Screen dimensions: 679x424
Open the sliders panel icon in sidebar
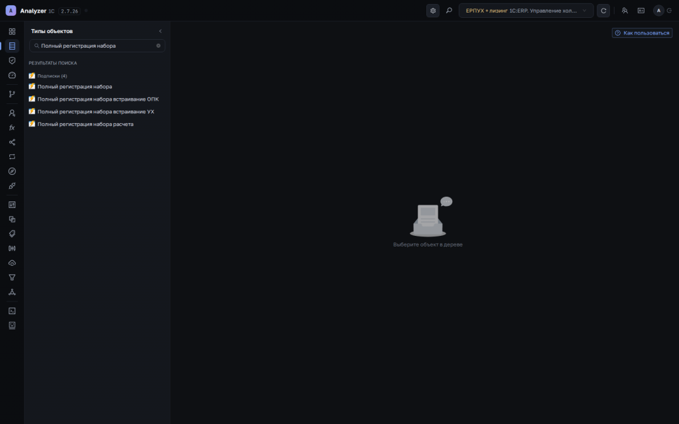tap(12, 205)
